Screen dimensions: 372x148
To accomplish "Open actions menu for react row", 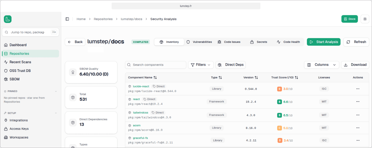I will 358,102.
